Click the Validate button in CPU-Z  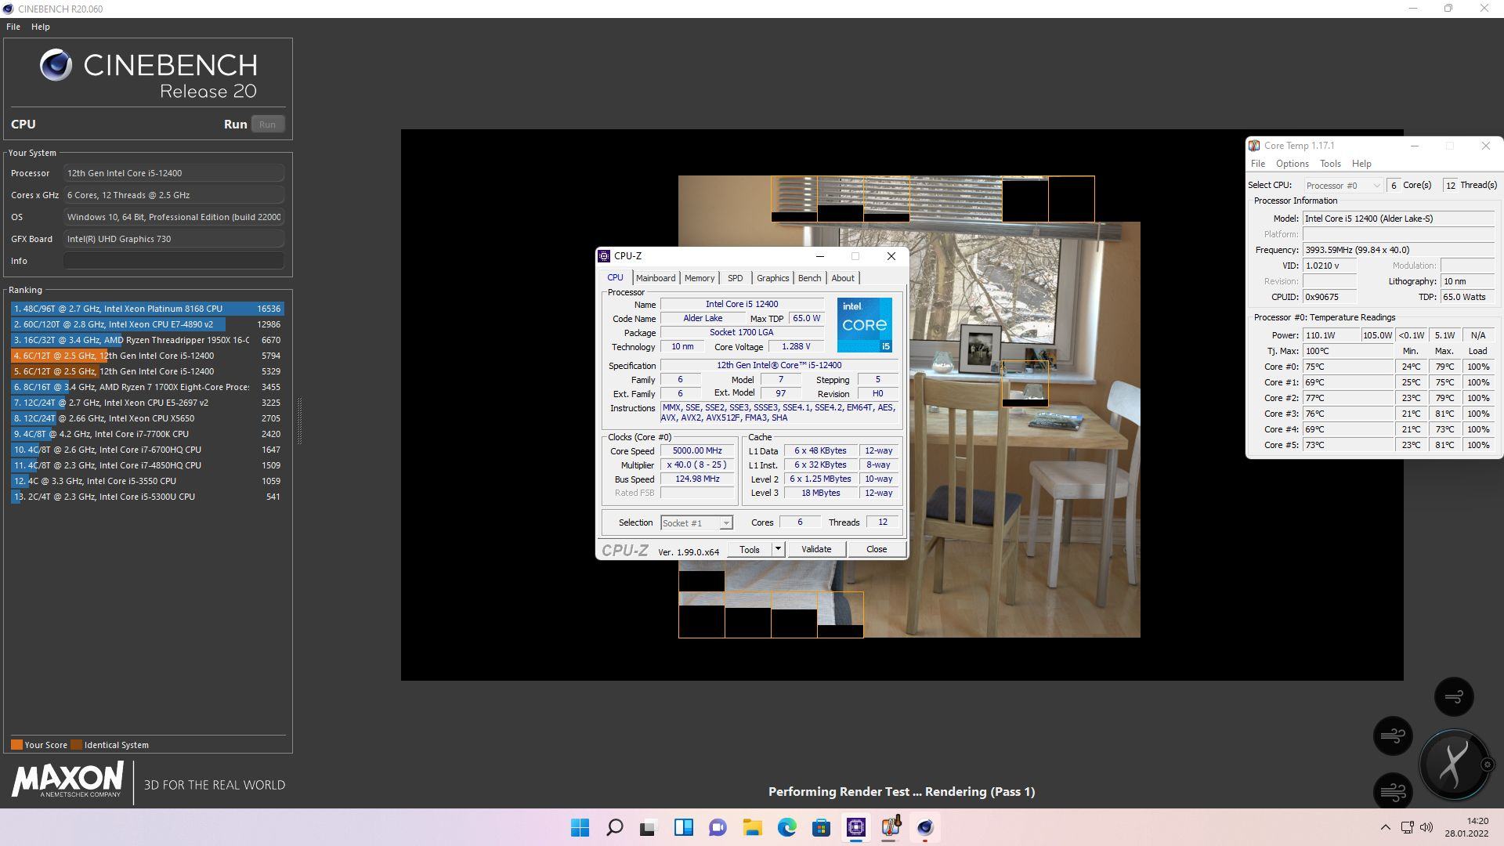coord(816,549)
